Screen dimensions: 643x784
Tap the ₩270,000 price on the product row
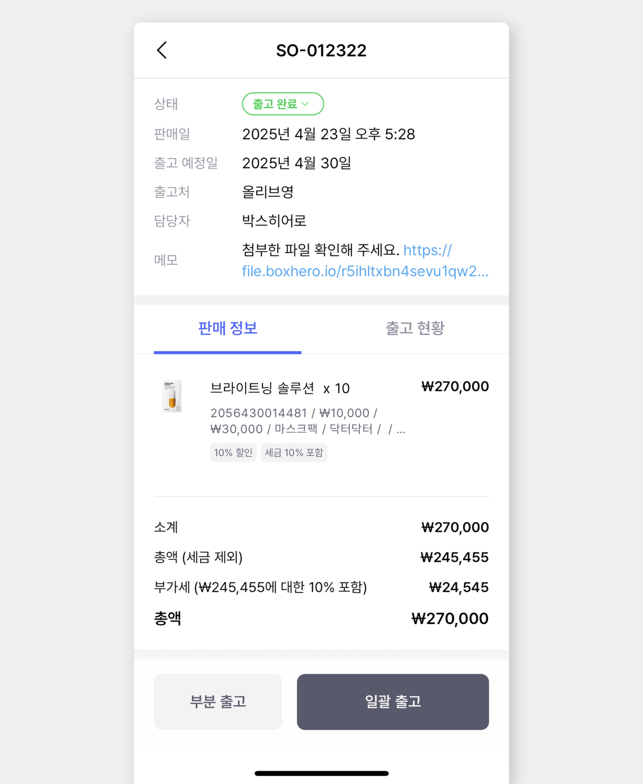pos(455,387)
